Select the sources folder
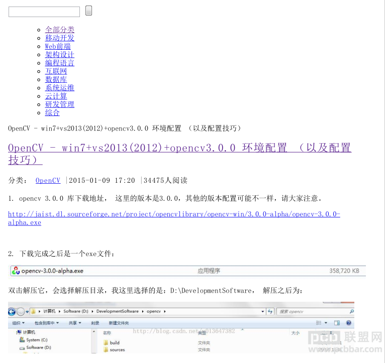385x363 pixels. tap(114, 350)
